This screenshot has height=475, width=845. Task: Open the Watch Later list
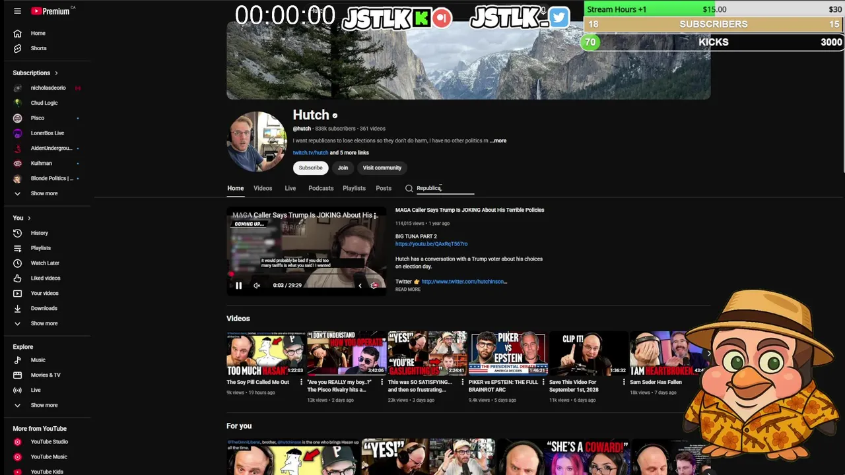[x=45, y=263]
